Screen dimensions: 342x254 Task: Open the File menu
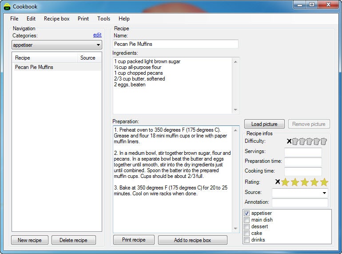pyautogui.click(x=14, y=19)
